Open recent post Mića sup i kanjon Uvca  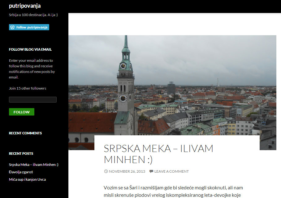point(28,179)
